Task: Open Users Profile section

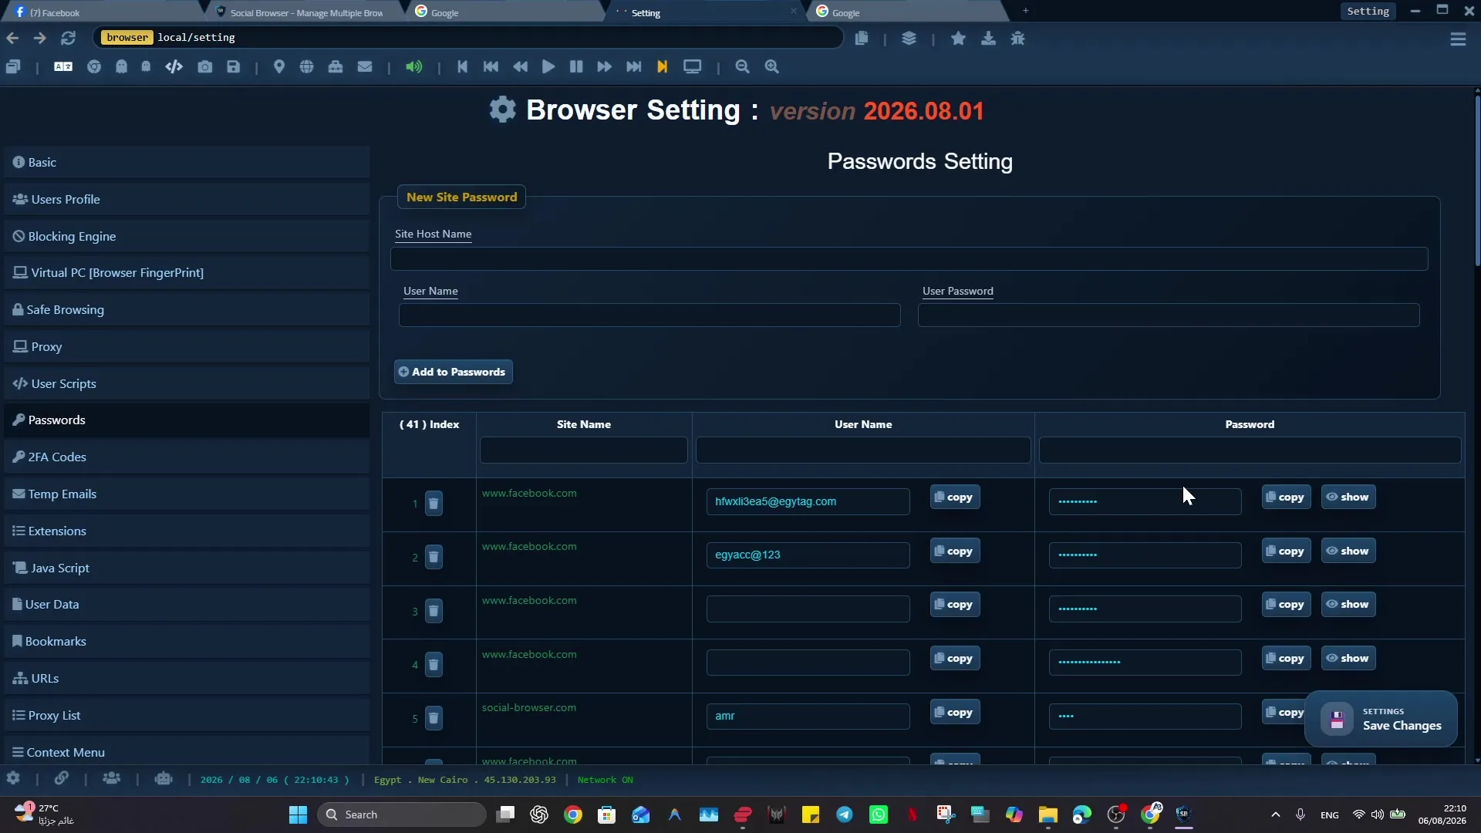Action: (187, 199)
